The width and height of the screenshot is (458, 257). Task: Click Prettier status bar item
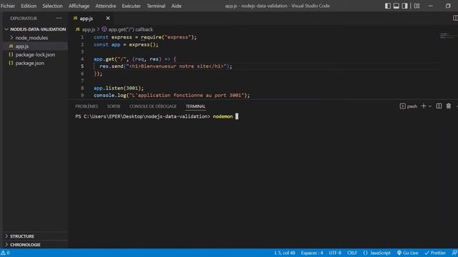click(435, 253)
